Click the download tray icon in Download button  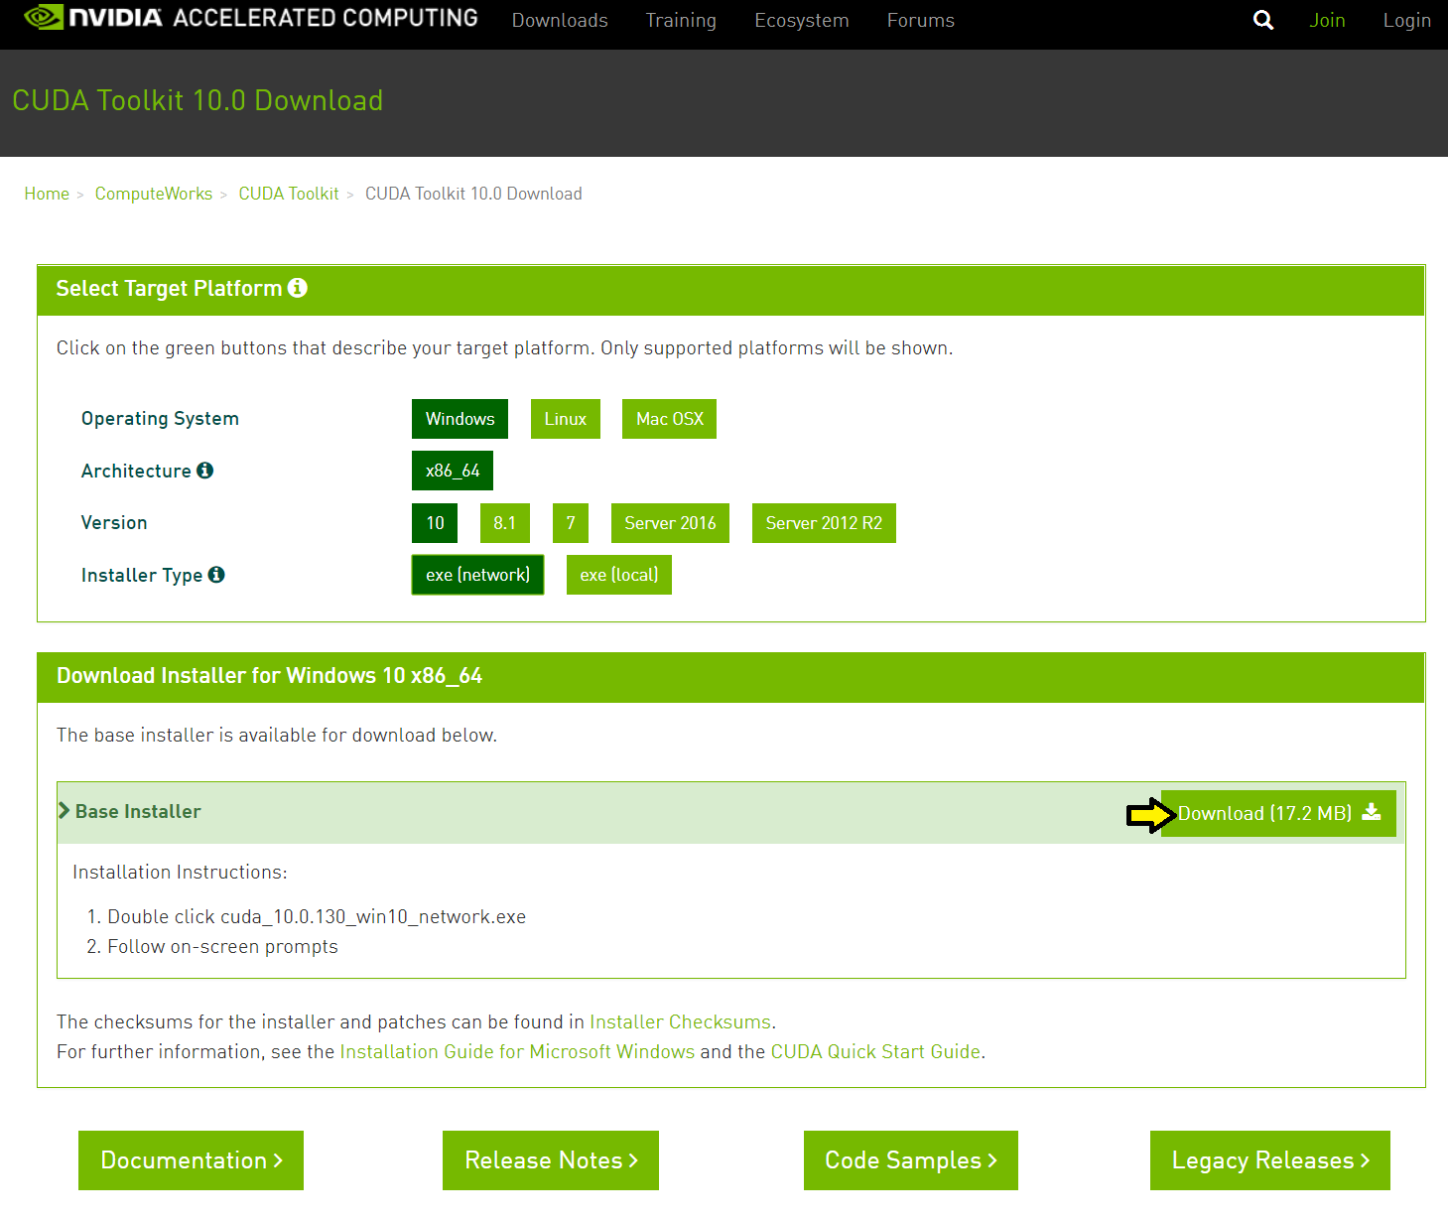click(1372, 812)
